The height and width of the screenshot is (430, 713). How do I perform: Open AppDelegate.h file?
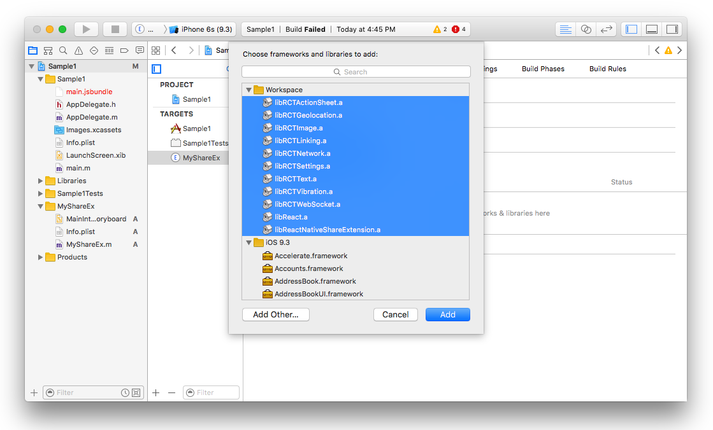pos(91,104)
